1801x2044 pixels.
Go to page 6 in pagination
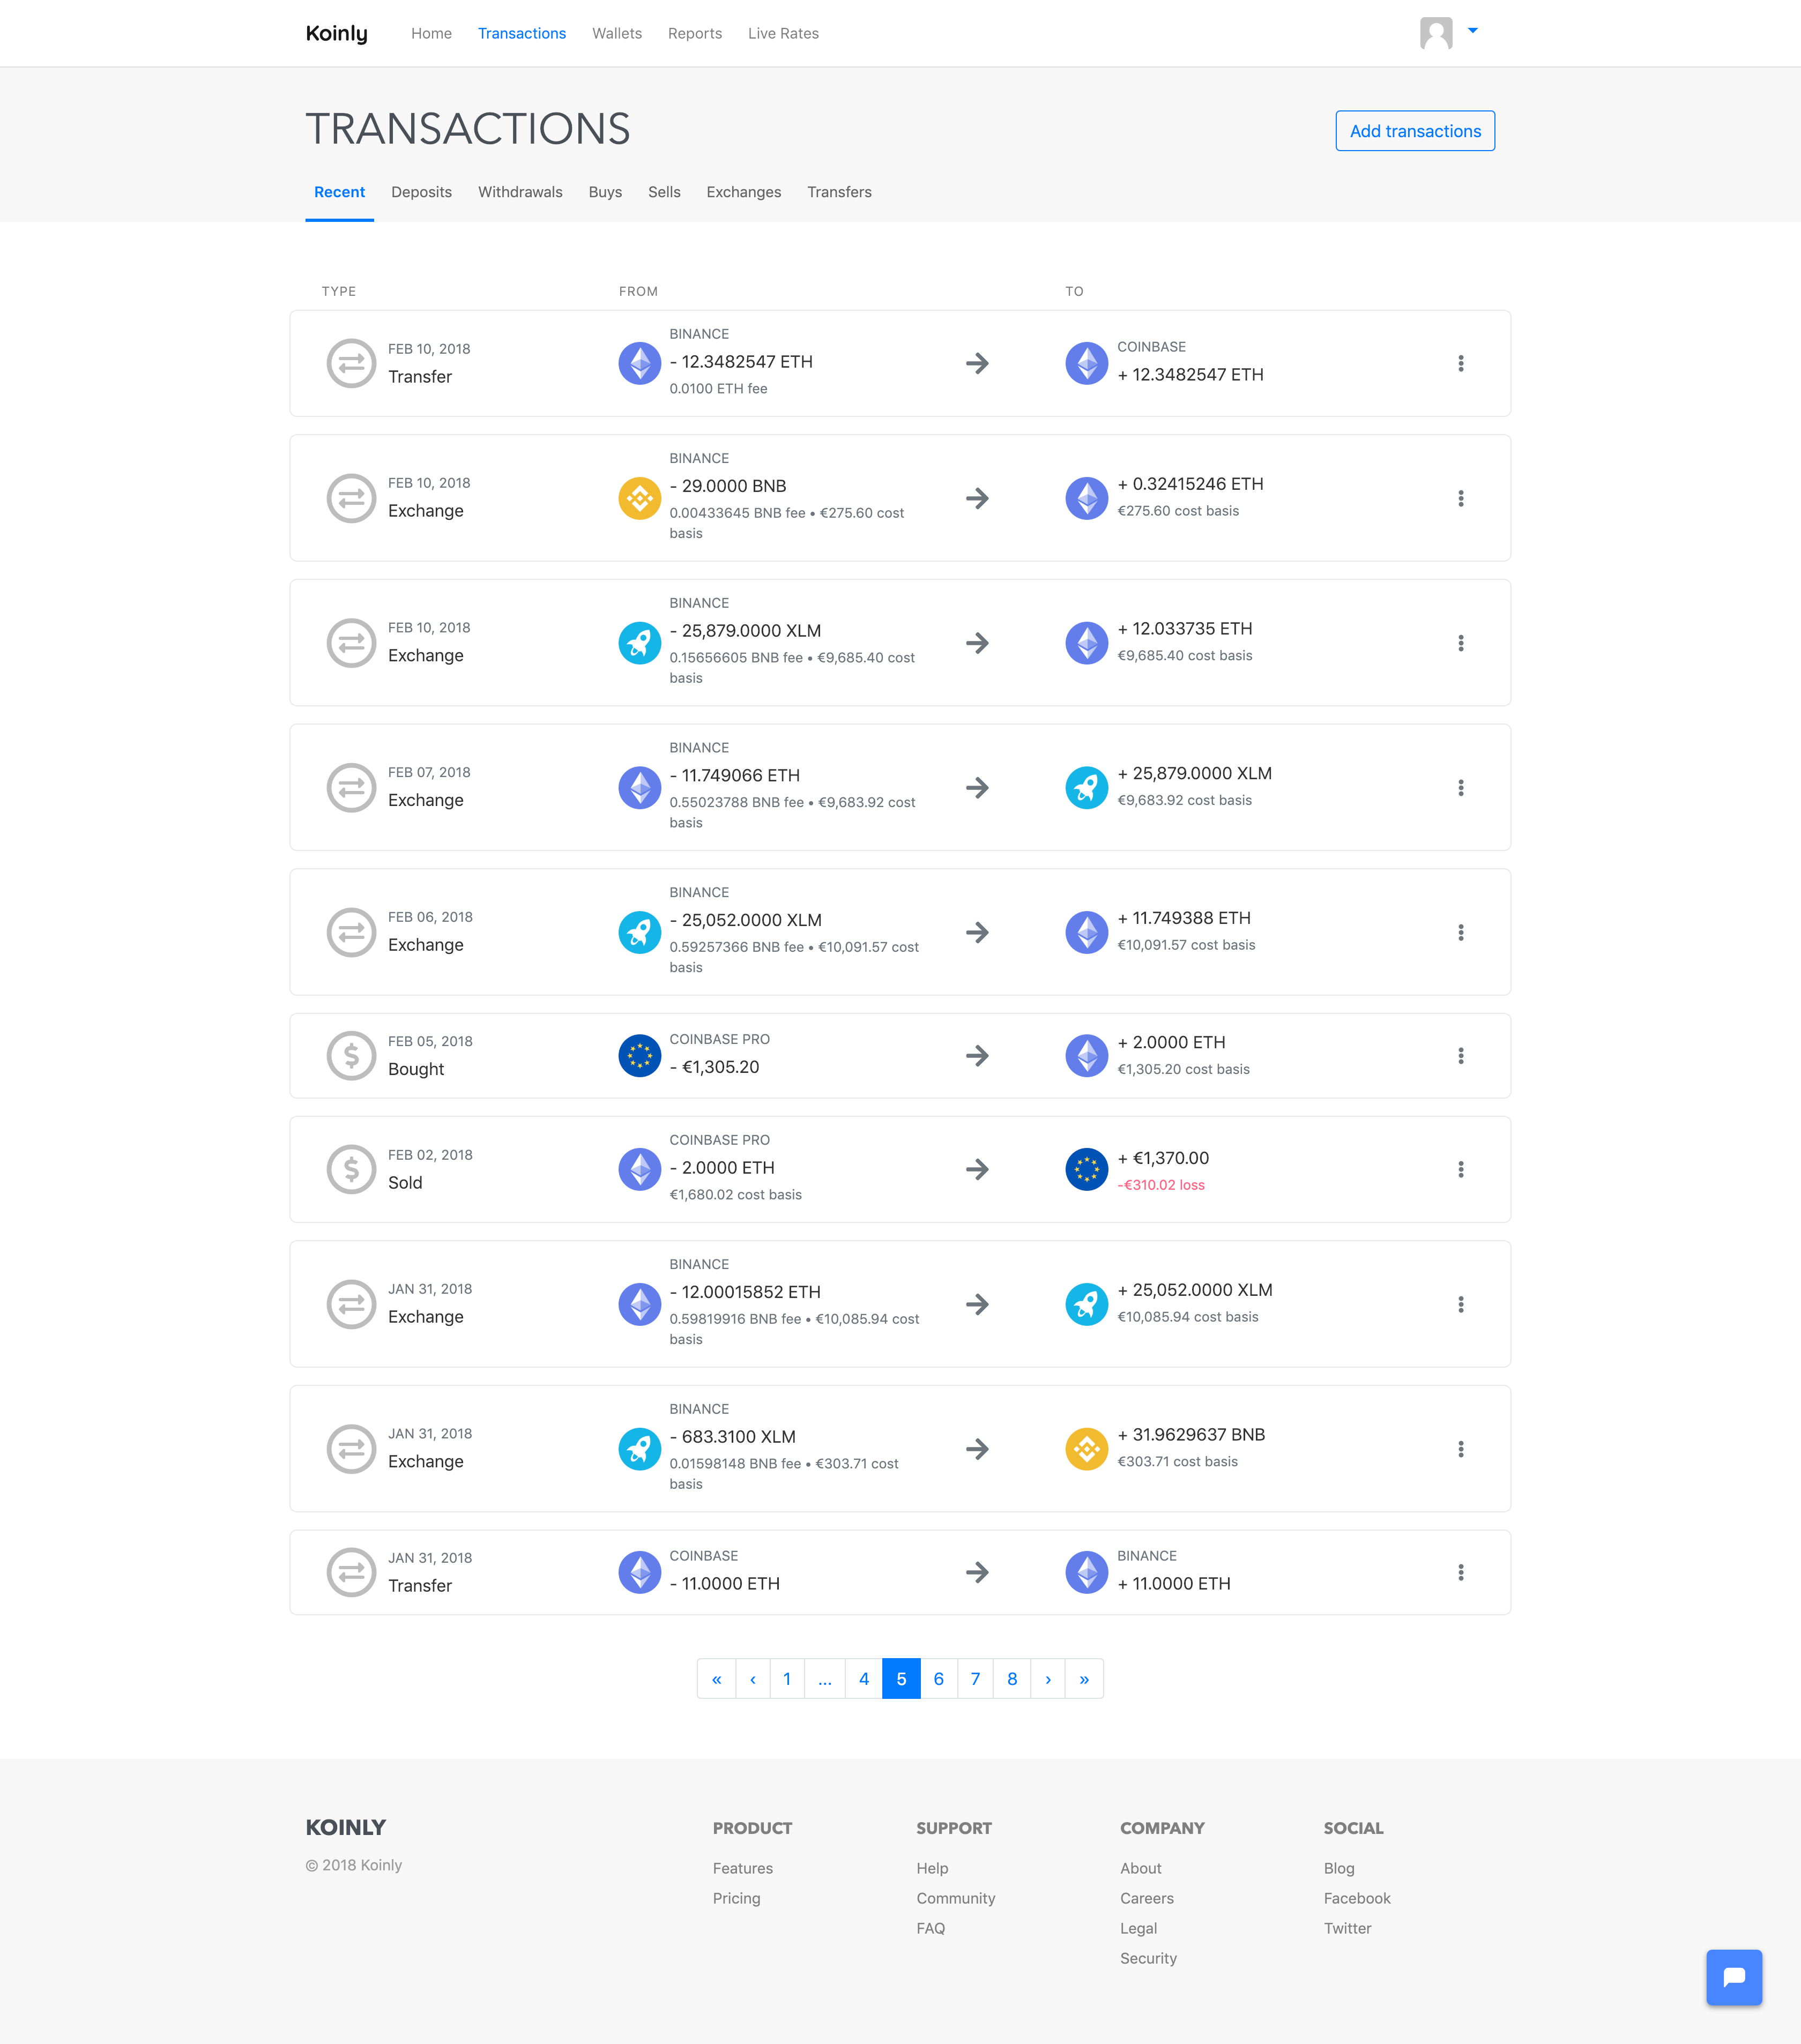point(938,1679)
